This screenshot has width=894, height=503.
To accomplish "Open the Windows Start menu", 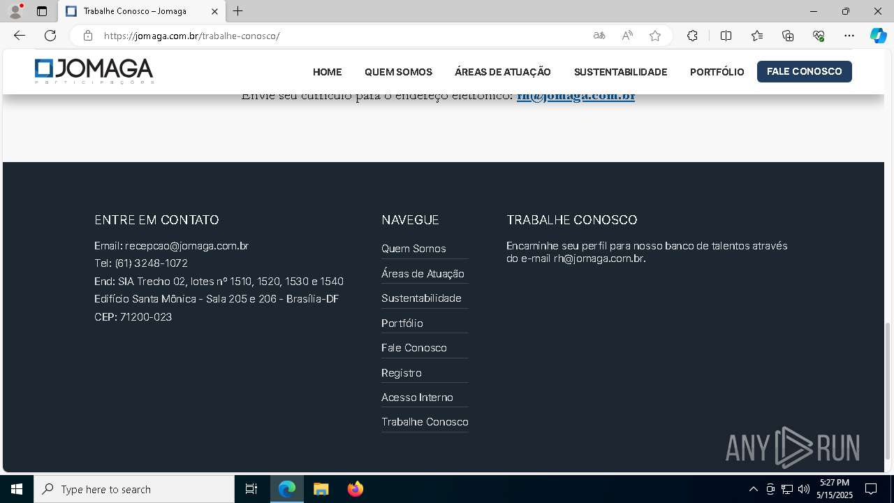I will [x=17, y=489].
